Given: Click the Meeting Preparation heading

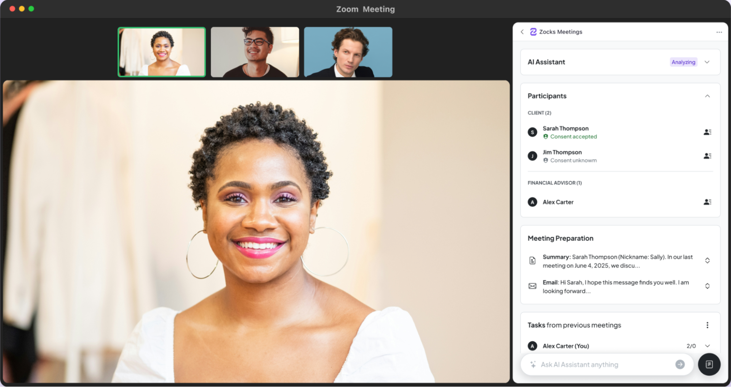Looking at the screenshot, I should pos(560,238).
